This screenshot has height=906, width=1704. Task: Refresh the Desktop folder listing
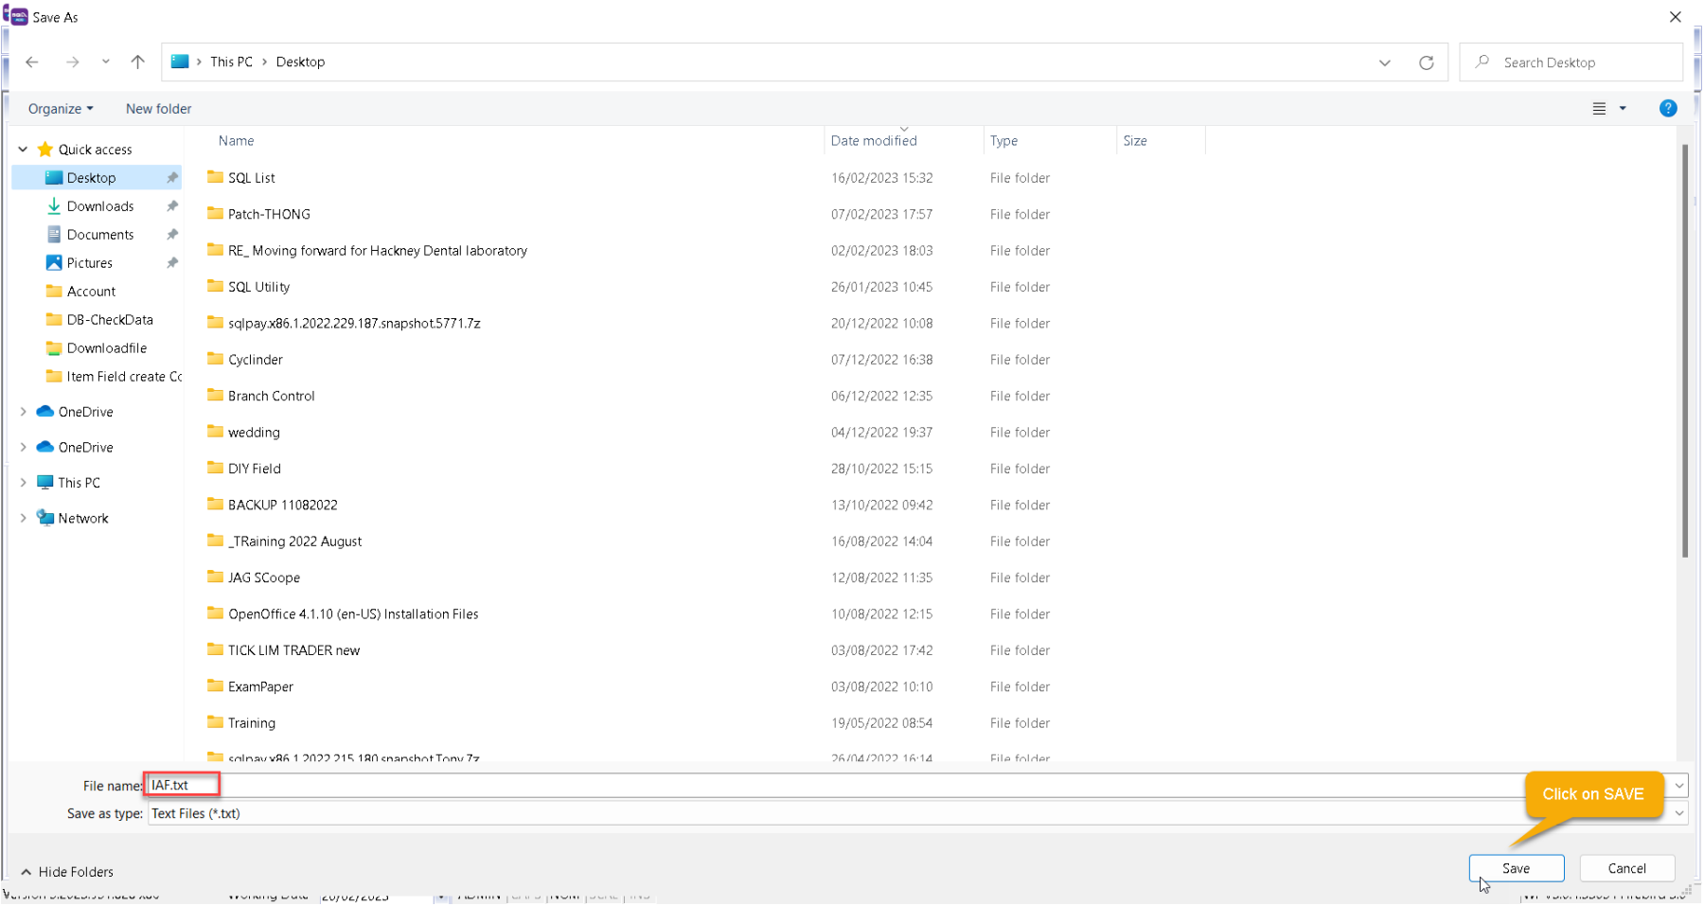(x=1426, y=62)
